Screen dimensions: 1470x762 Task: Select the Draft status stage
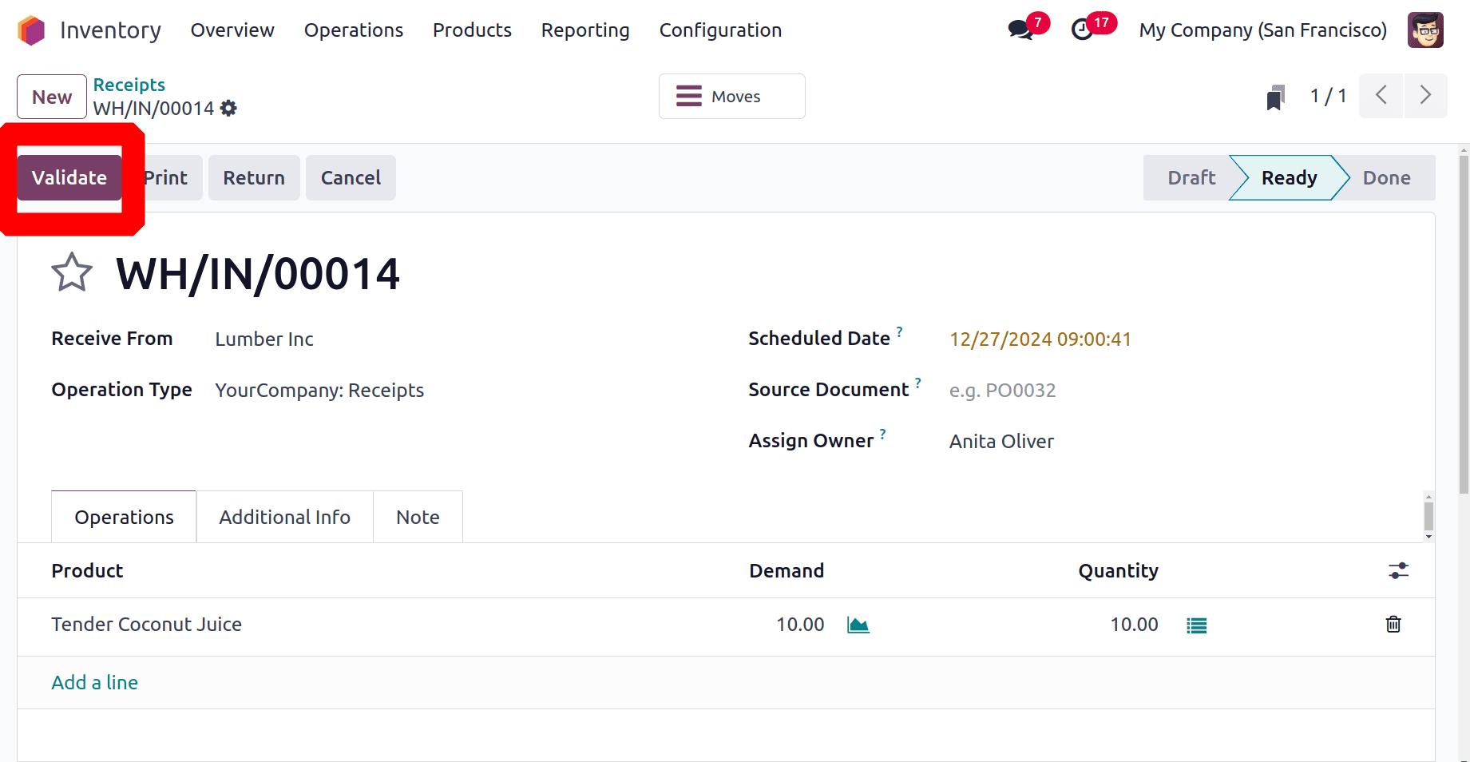coord(1191,177)
